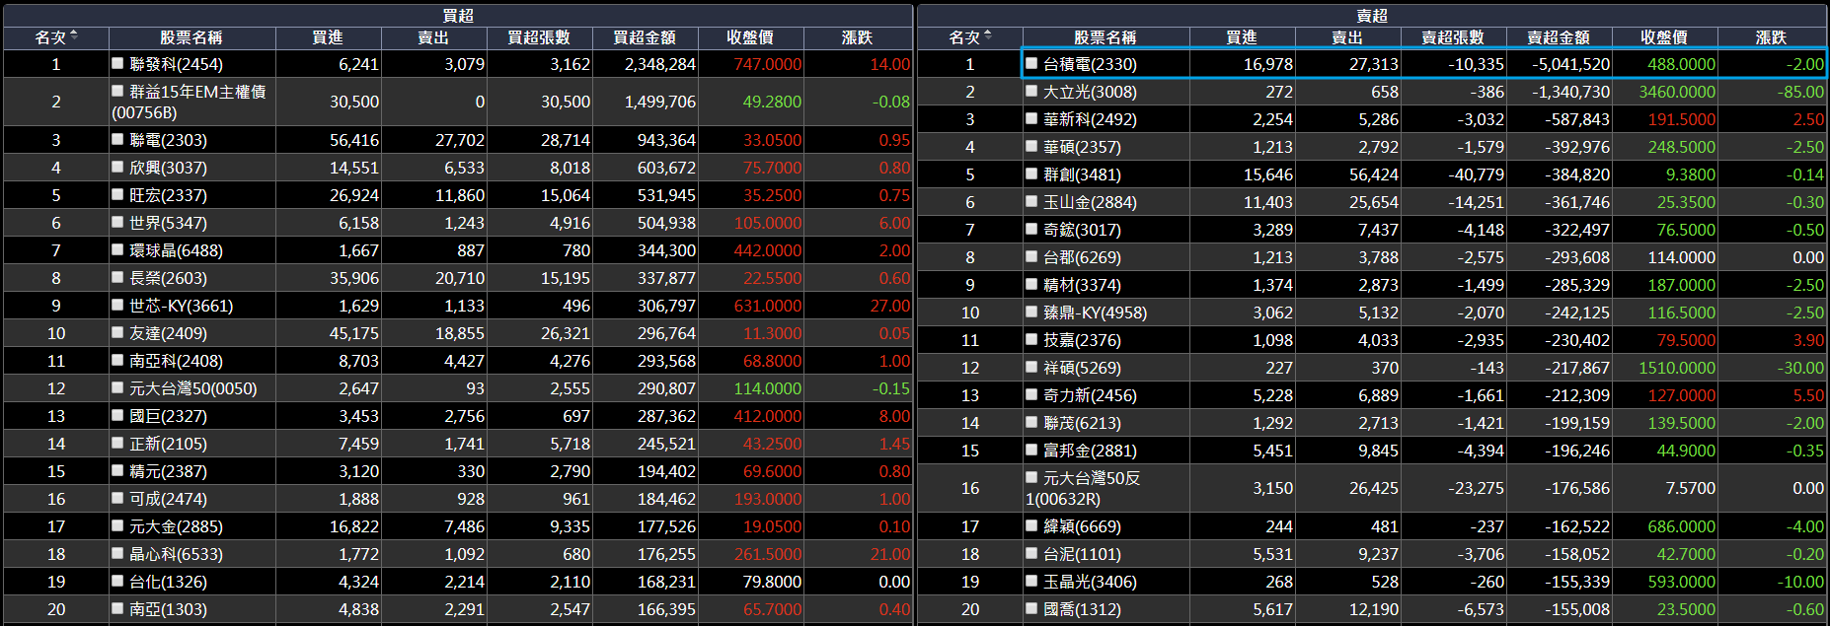Tick the 世界(5347) row checkbox

coord(117,222)
